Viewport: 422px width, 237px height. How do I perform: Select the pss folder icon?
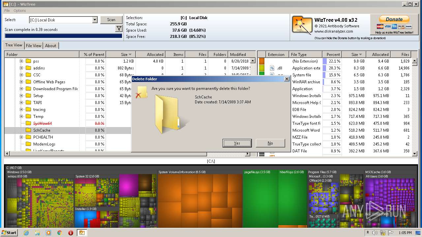click(x=28, y=61)
